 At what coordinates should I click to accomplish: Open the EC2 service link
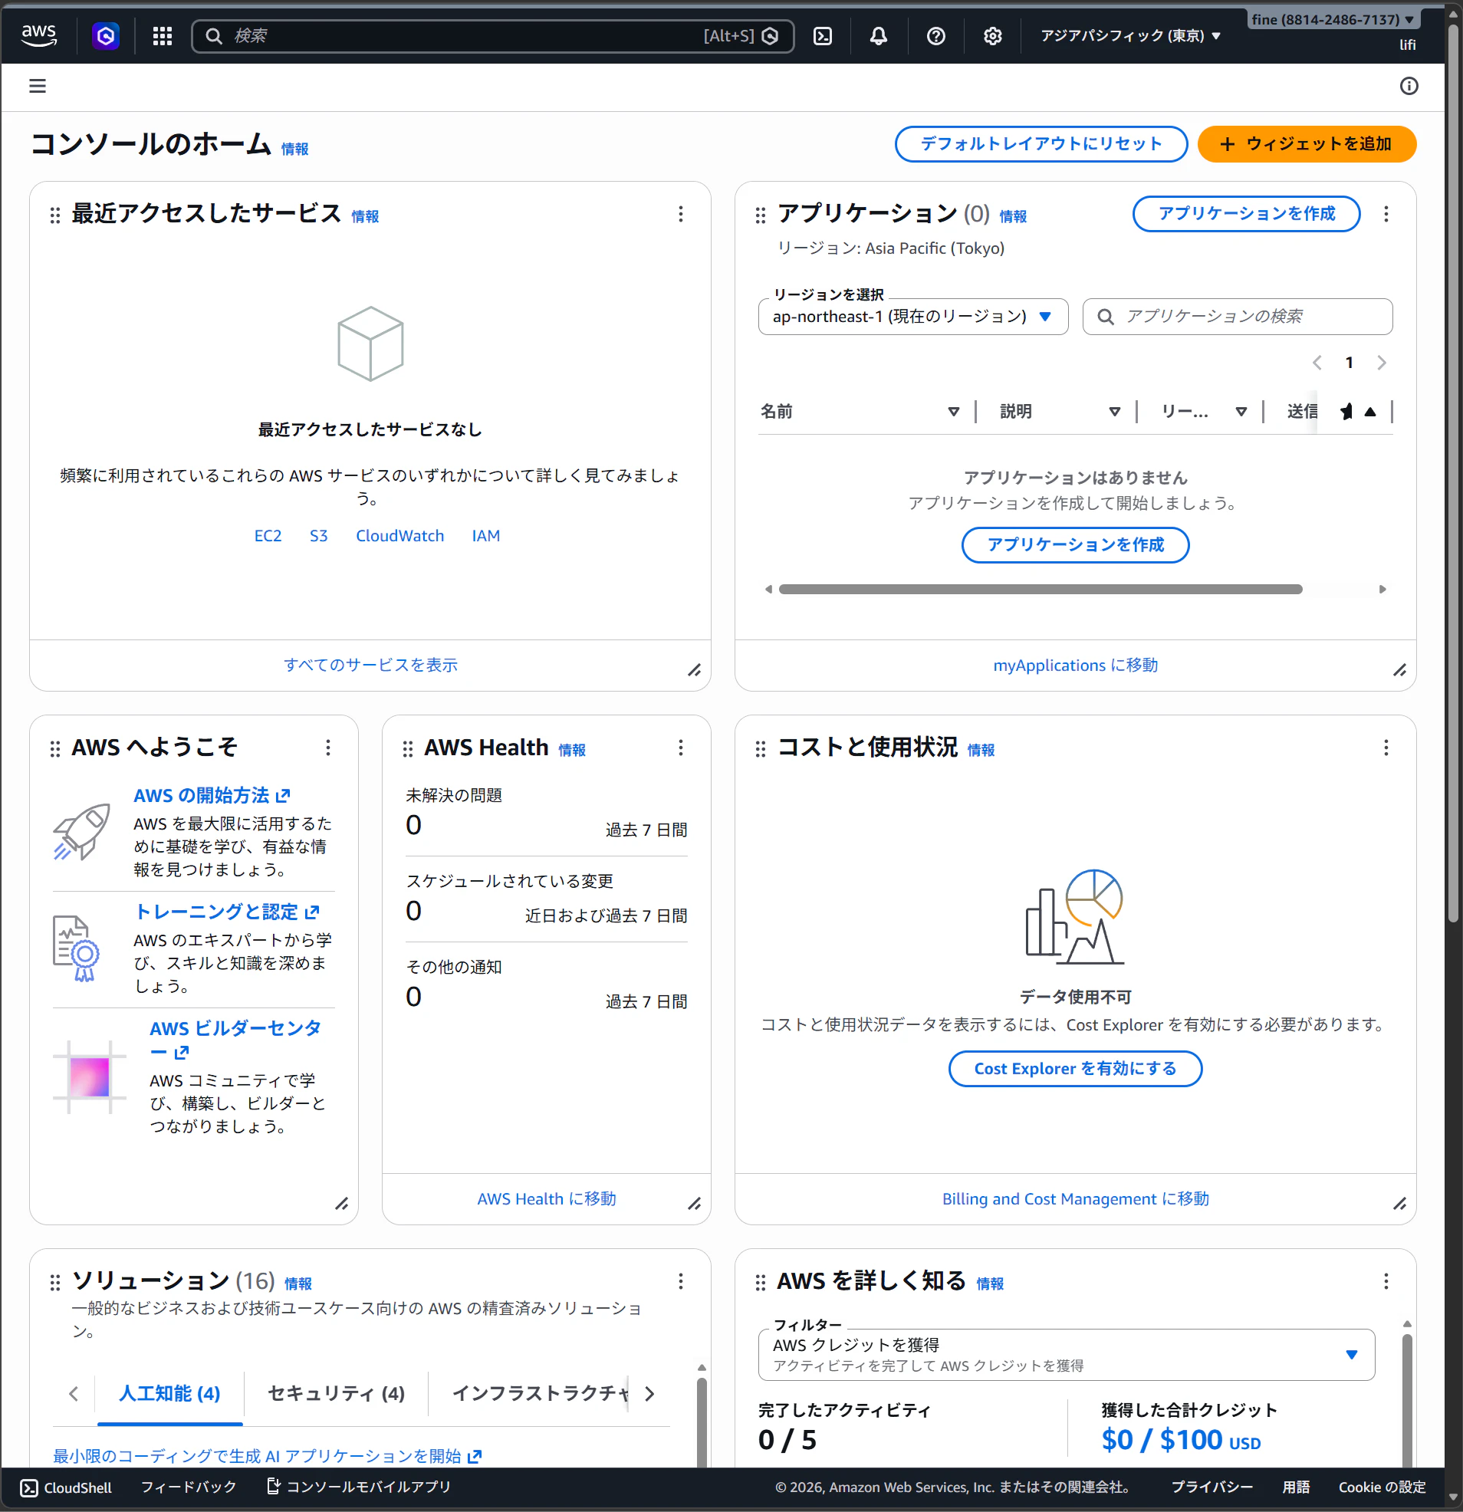(x=268, y=535)
